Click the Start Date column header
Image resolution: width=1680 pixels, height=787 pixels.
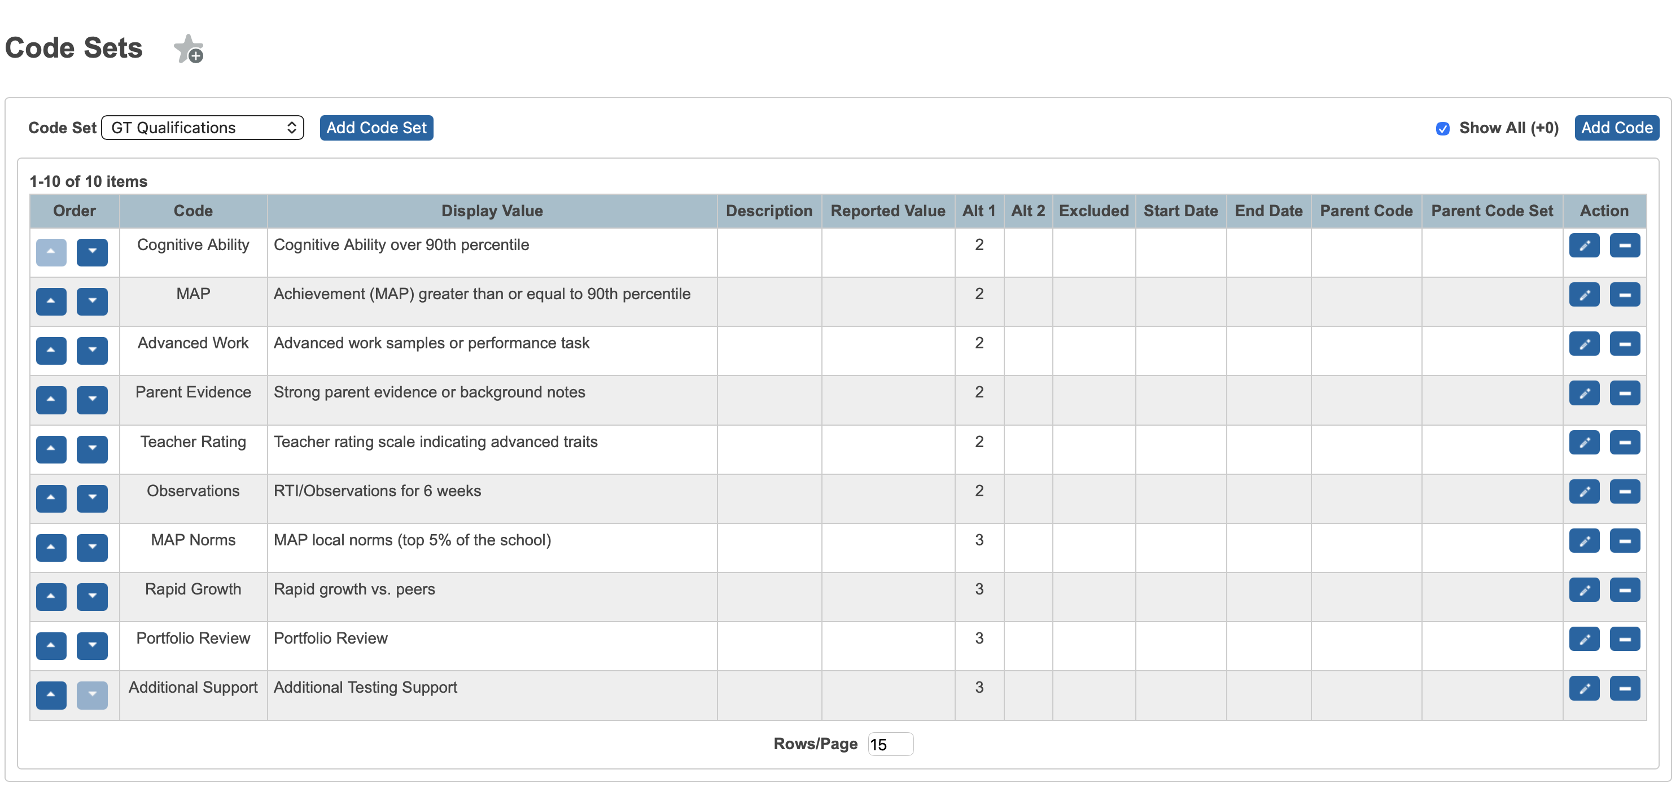click(x=1180, y=211)
